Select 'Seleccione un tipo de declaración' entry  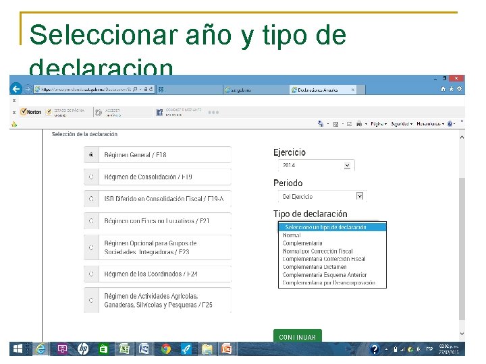point(332,227)
